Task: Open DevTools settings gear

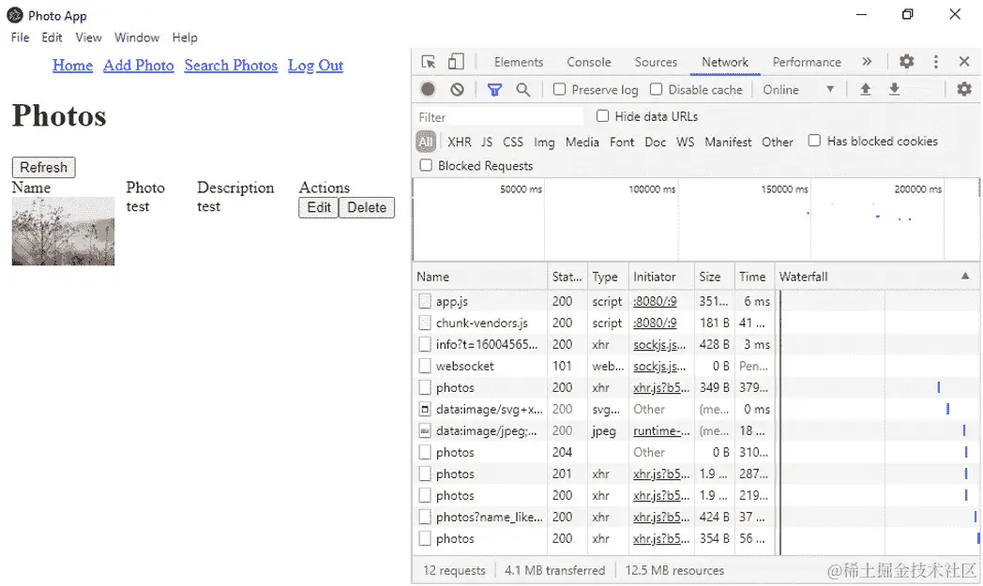Action: (x=906, y=62)
